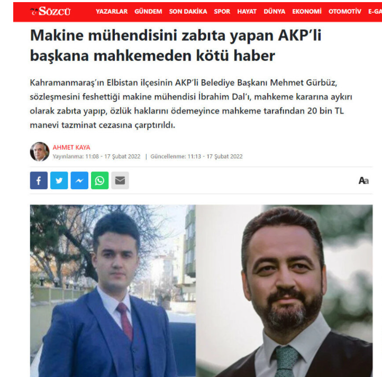Image resolution: width=382 pixels, height=377 pixels.
Task: Open the SPOR section
Action: [222, 12]
